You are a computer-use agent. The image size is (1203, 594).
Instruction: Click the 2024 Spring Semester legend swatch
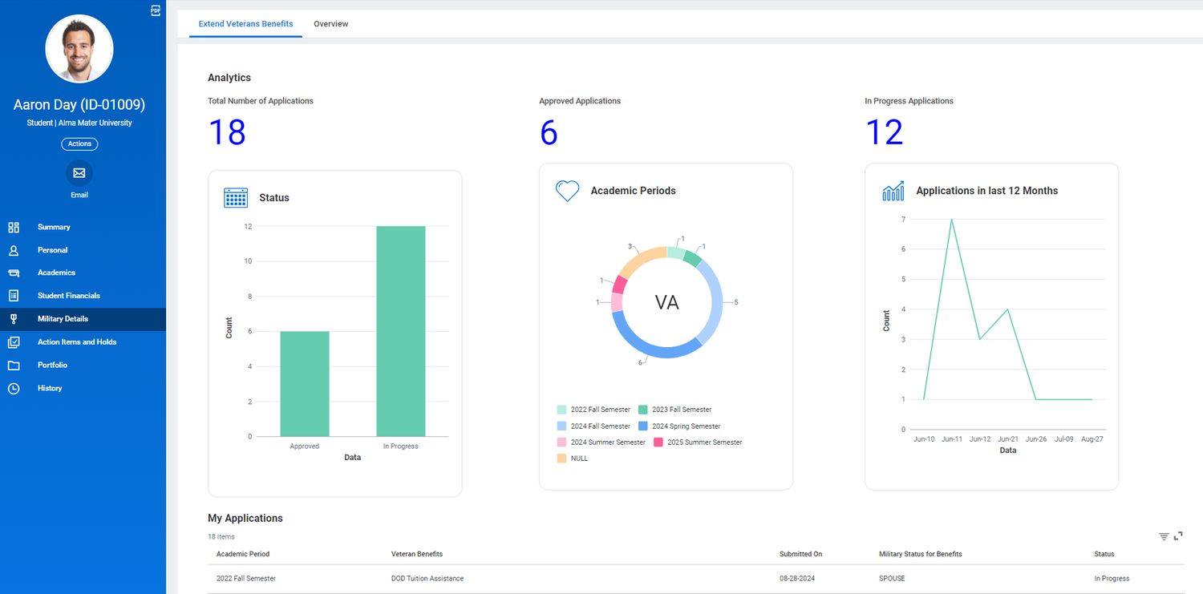point(643,426)
